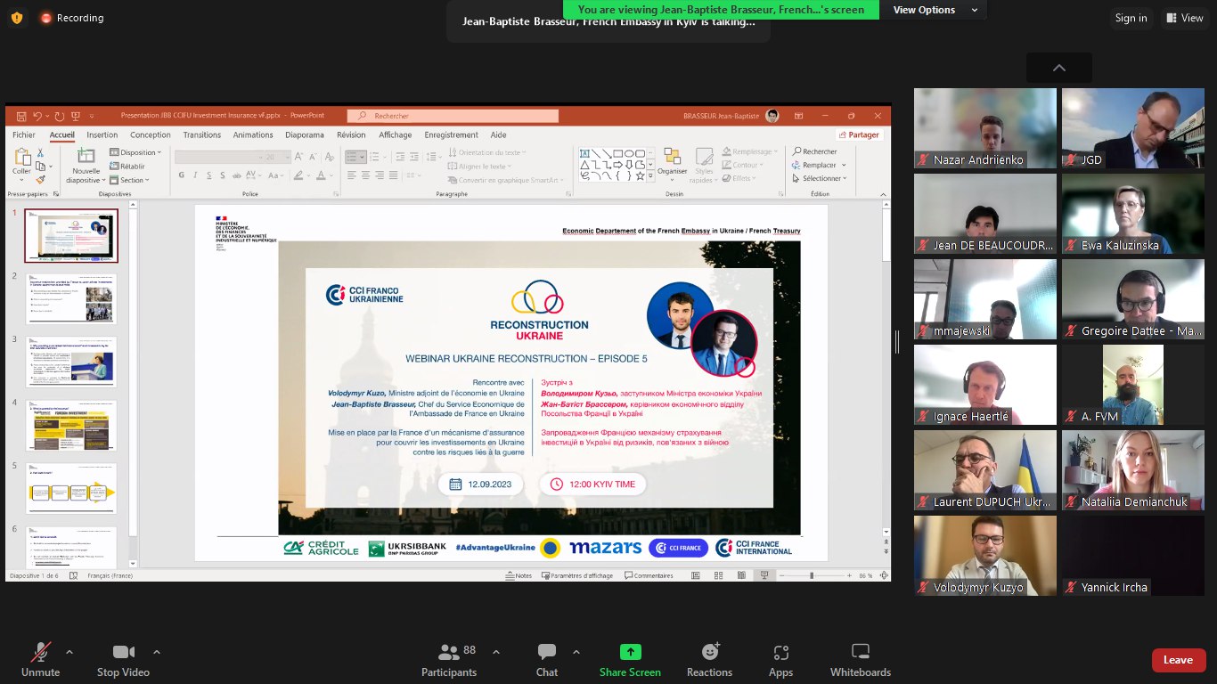Screen dimensions: 1217x684
Task: Open the View Options dropdown
Action: [x=935, y=11]
